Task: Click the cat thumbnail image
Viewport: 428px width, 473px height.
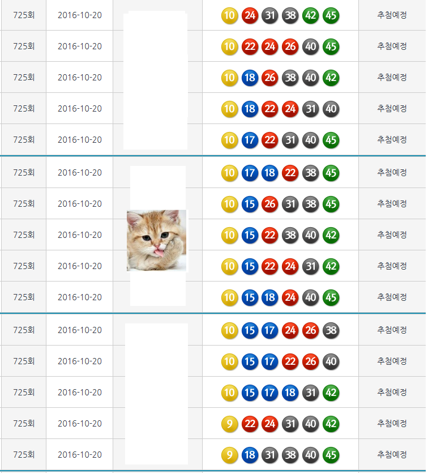Action: coord(156,240)
